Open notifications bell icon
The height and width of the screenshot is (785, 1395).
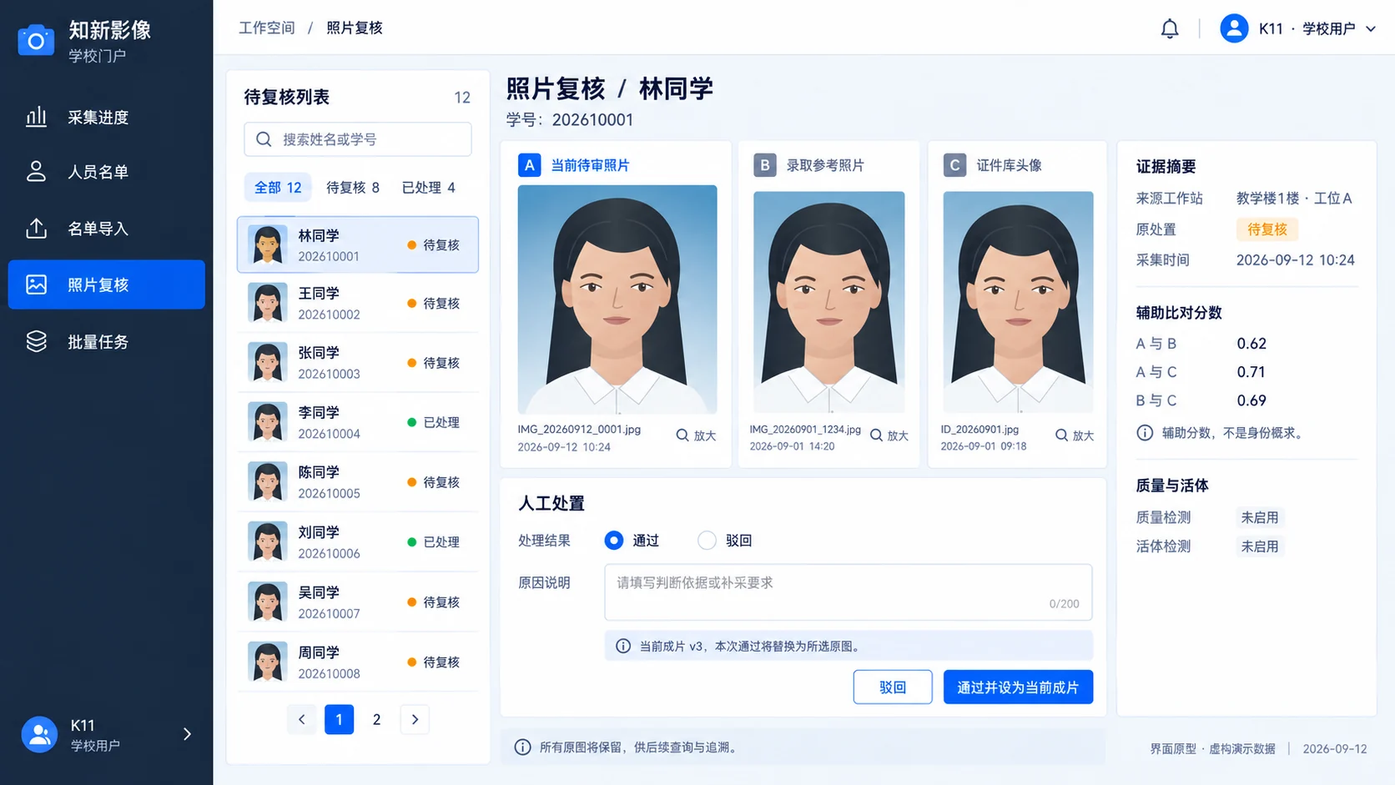[x=1170, y=28]
